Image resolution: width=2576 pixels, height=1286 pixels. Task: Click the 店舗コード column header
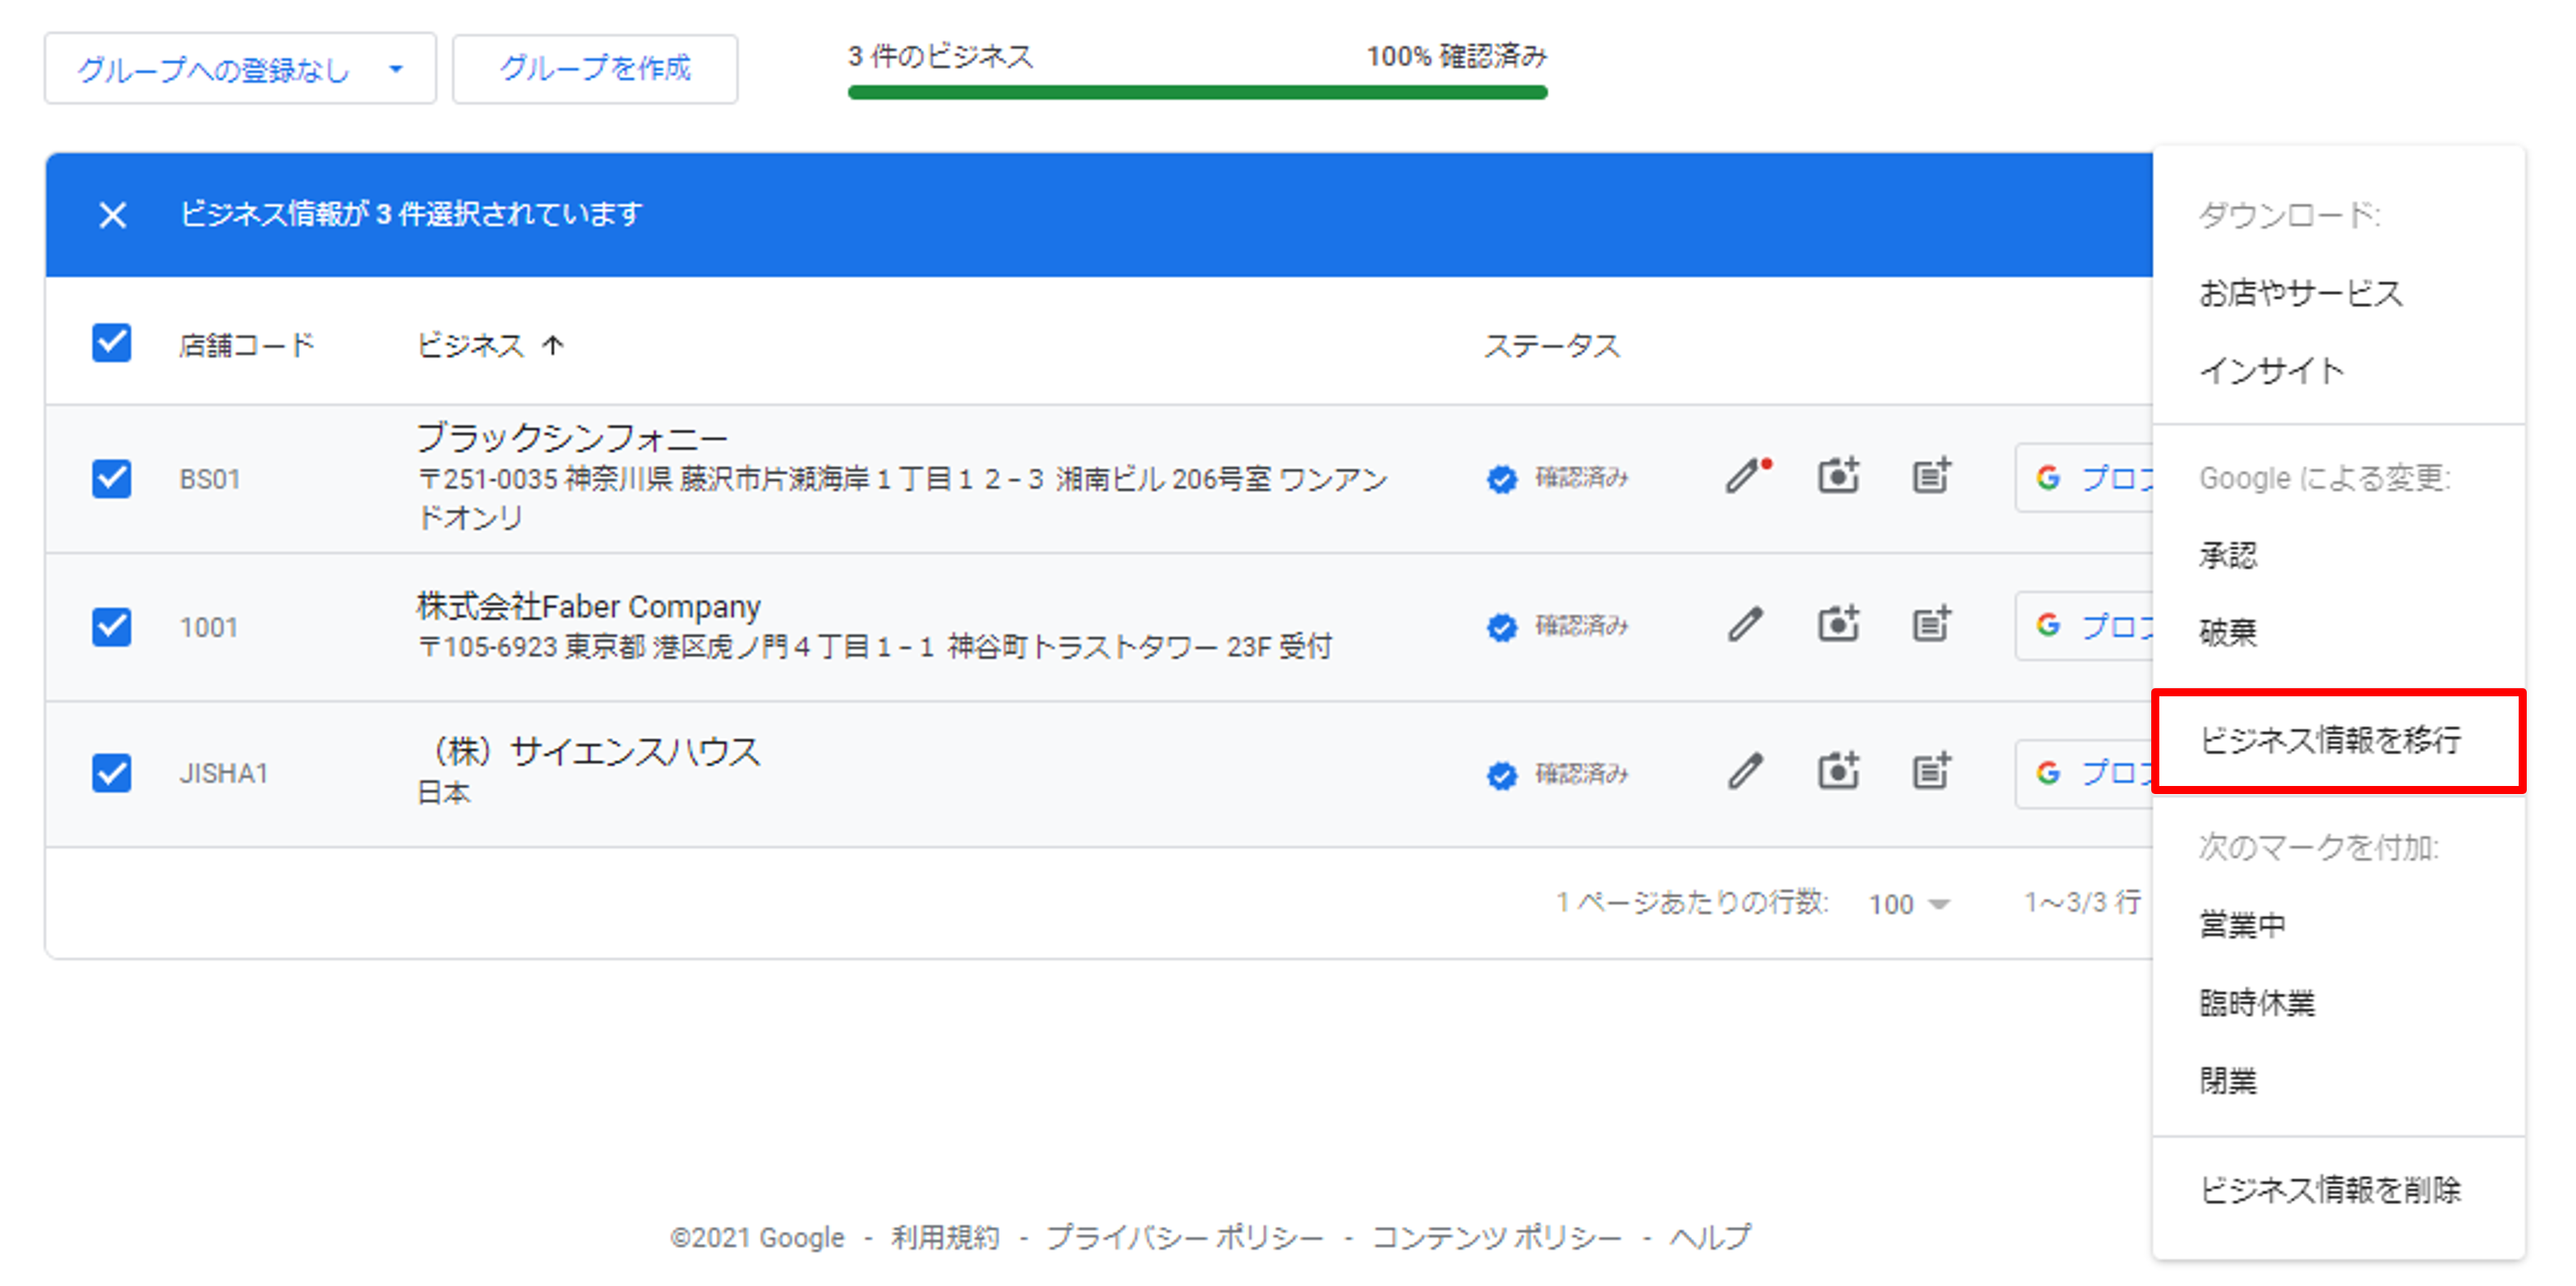pos(246,346)
